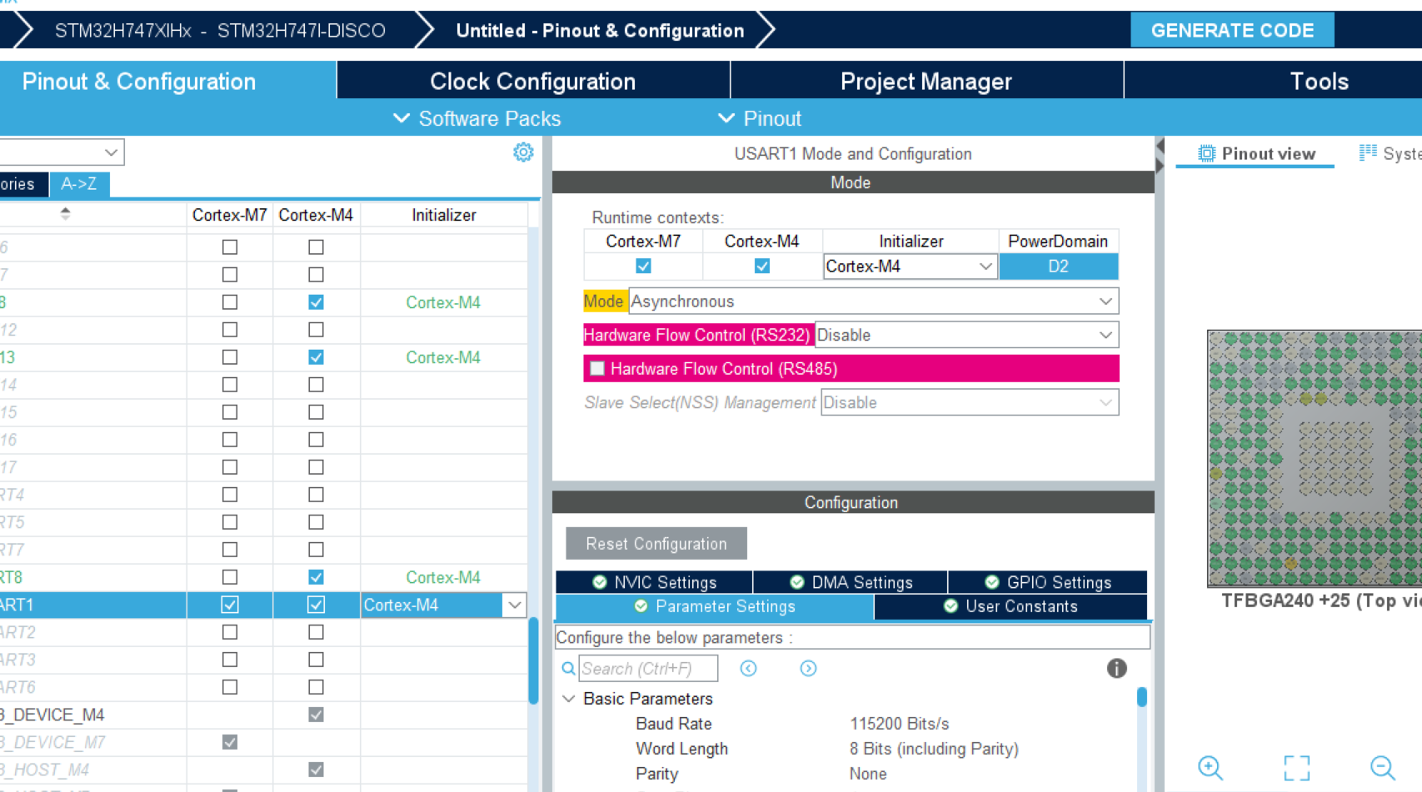The width and height of the screenshot is (1422, 792).
Task: Check Cortex-M4 box in row 16
Action: pos(316,440)
